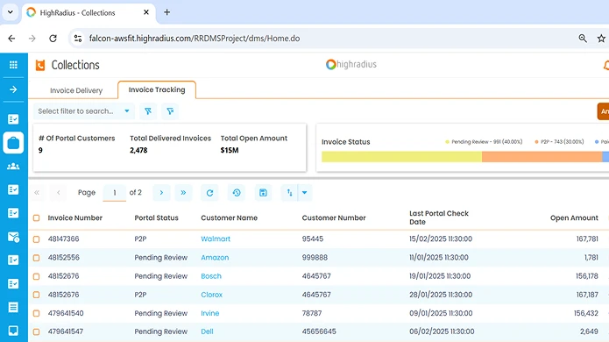
Task: Check the box for the Bosch row
Action: click(36, 276)
